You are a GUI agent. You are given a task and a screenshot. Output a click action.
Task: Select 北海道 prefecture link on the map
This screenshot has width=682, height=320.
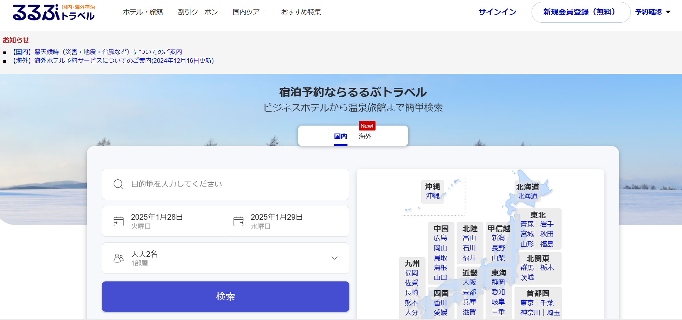pos(527,196)
